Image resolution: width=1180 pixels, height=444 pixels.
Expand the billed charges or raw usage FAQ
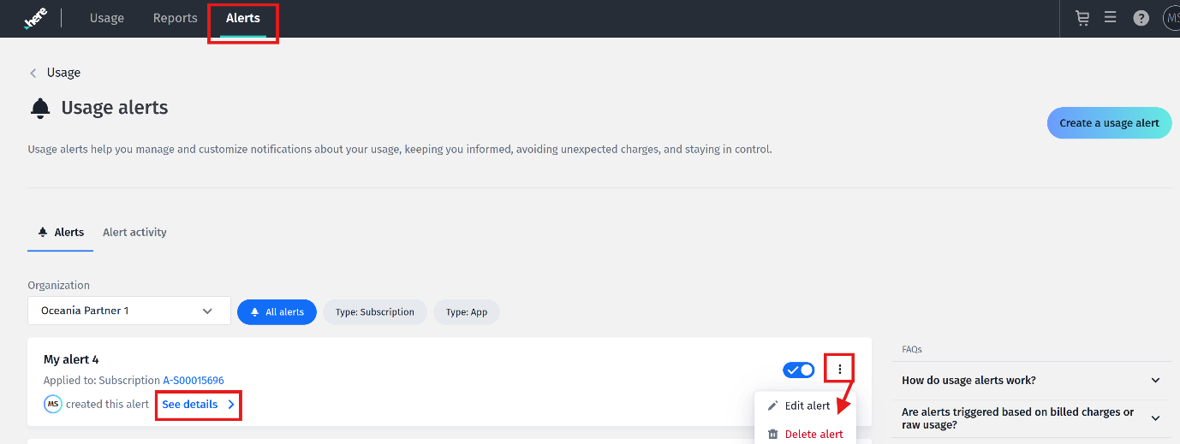click(x=1031, y=418)
